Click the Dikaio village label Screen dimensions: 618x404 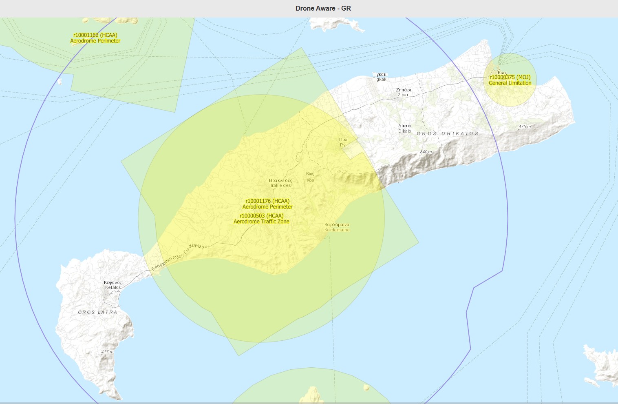click(x=405, y=129)
